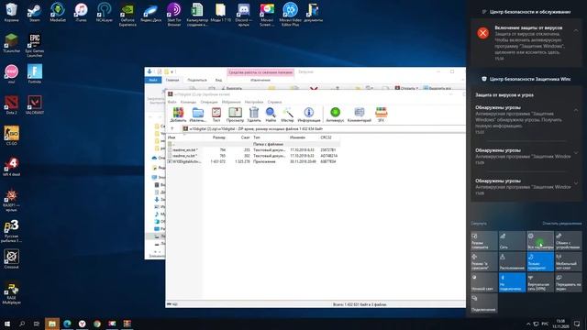Image resolution: width=587 pixels, height=330 pixels.
Task: Open the Команды menu in WinRAR
Action: pyautogui.click(x=188, y=102)
